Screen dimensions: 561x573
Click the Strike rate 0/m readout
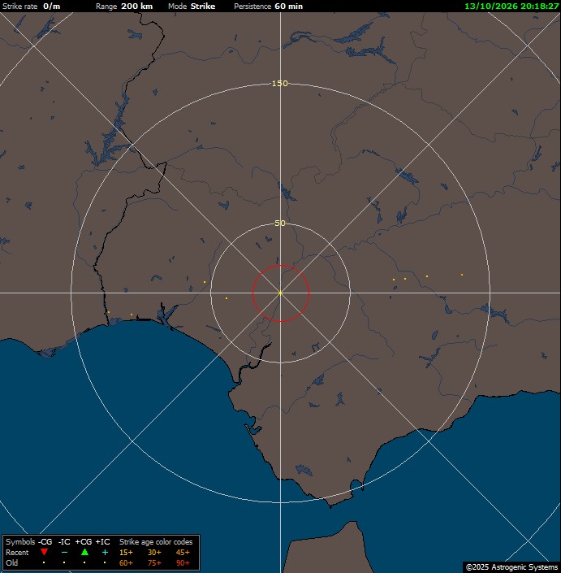tap(32, 7)
